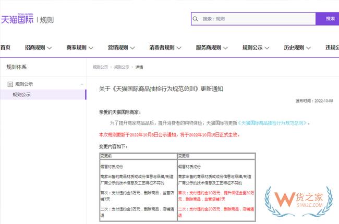The image size is (339, 224).
Task: Select the highlighted 规则公示 sidebar sub-item
Action: pos(43,95)
